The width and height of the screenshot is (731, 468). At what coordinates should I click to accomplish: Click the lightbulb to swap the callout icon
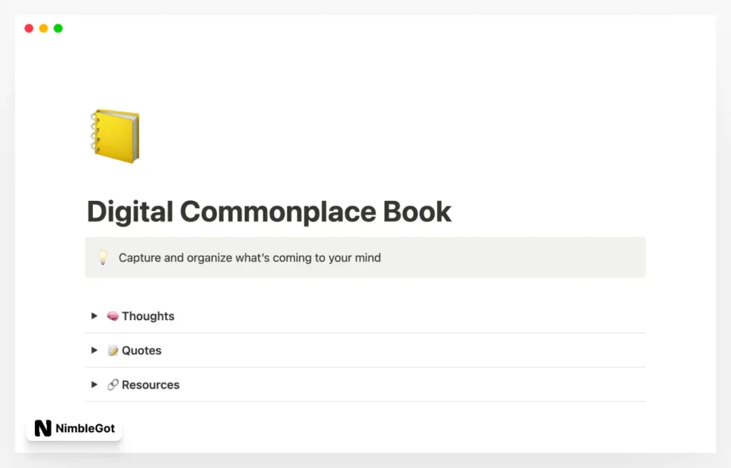tap(103, 257)
